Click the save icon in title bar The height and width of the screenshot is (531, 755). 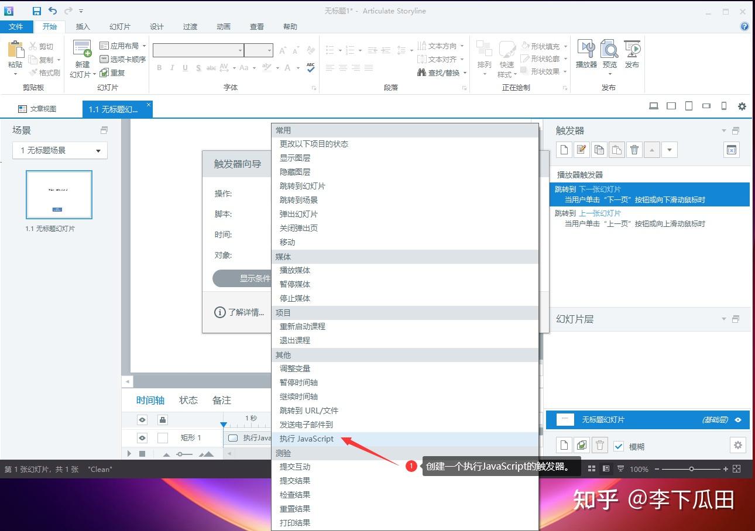(x=37, y=11)
